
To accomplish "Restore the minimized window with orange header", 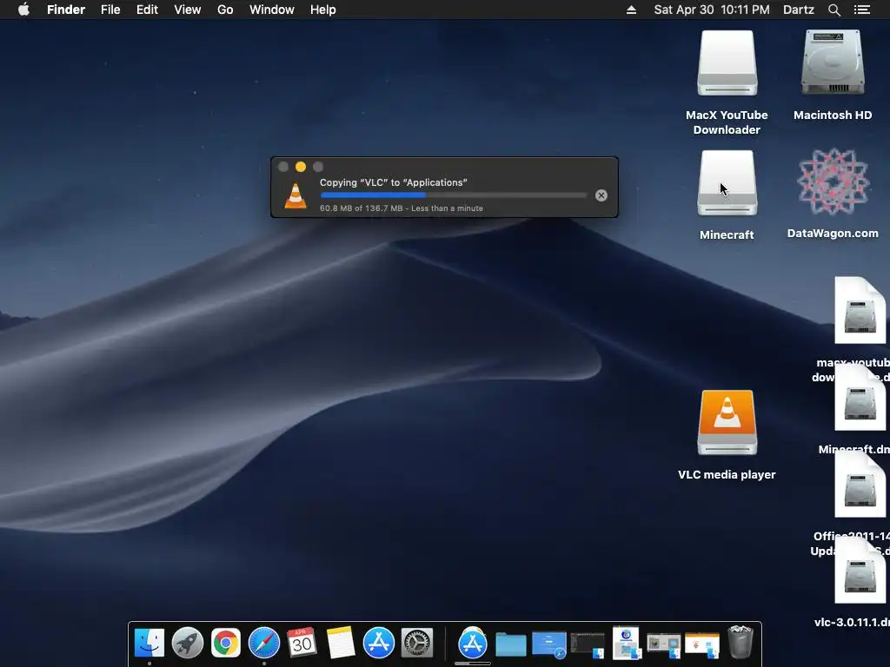I will point(702,645).
